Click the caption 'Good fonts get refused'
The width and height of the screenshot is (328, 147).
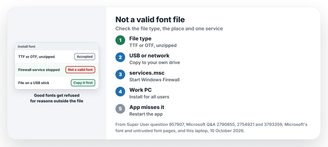click(57, 95)
